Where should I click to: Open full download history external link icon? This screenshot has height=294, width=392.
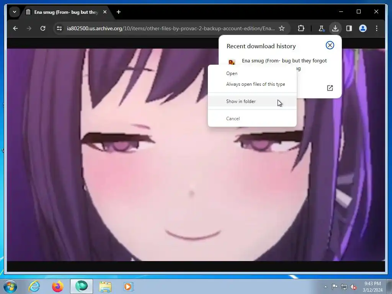[330, 88]
